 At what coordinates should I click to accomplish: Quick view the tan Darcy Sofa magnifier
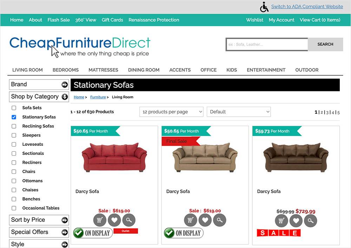tap(220, 220)
